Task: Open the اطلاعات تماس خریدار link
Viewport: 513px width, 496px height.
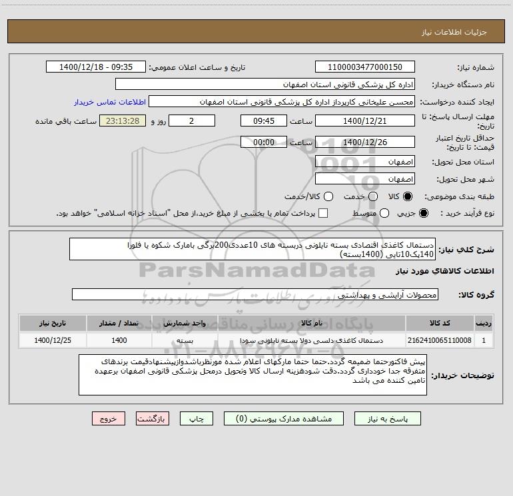Action: click(110, 102)
